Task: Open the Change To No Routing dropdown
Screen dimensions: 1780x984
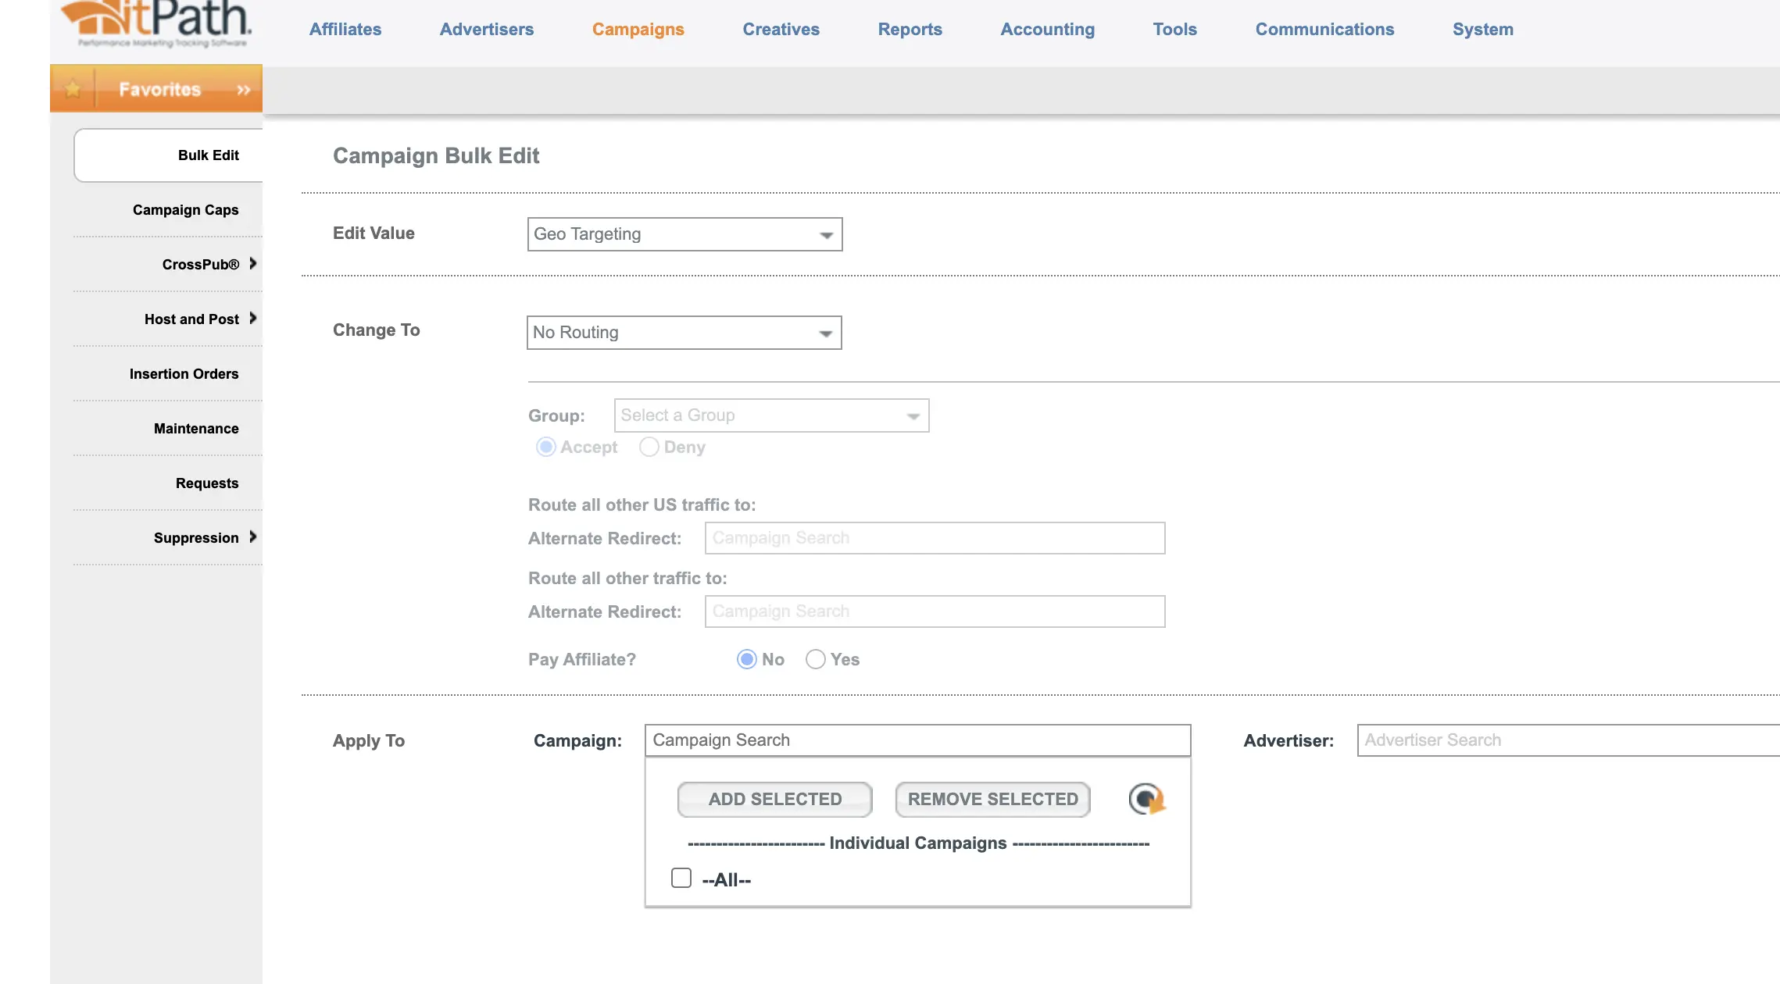Action: pyautogui.click(x=684, y=333)
